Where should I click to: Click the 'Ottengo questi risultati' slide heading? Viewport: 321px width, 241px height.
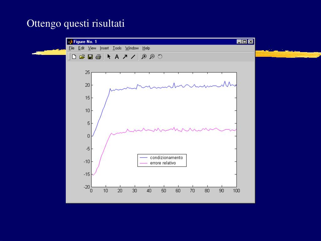tap(76, 23)
